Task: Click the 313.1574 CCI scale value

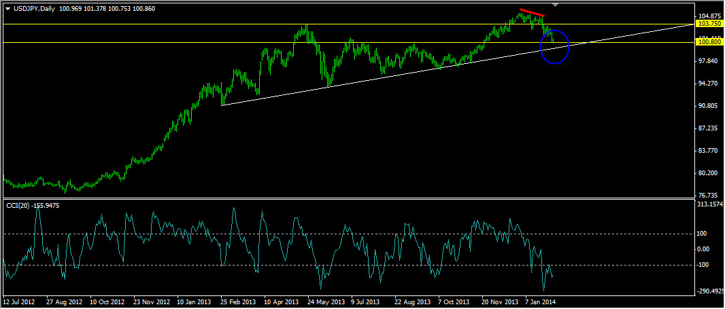Action: click(710, 204)
